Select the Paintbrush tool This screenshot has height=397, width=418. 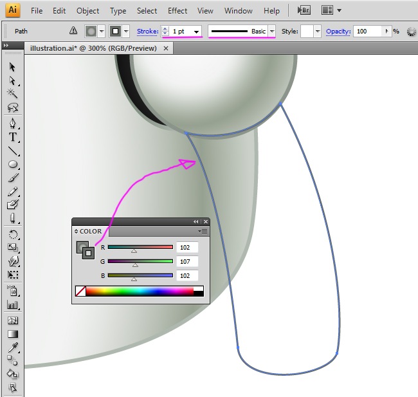[13, 178]
